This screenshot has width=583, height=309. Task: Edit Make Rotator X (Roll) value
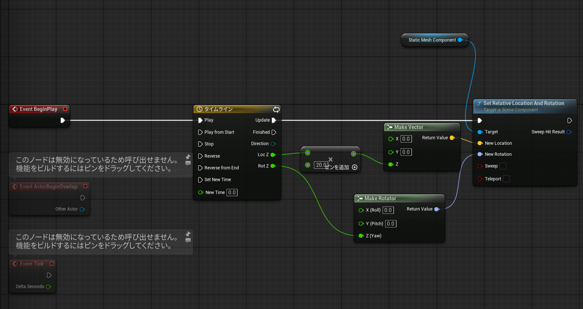(x=388, y=210)
